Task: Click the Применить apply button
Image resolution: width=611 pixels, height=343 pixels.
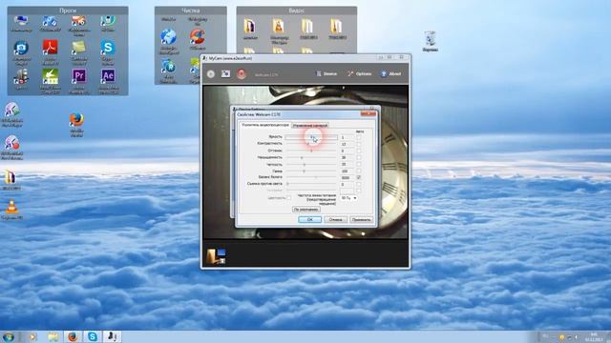Action: 361,219
